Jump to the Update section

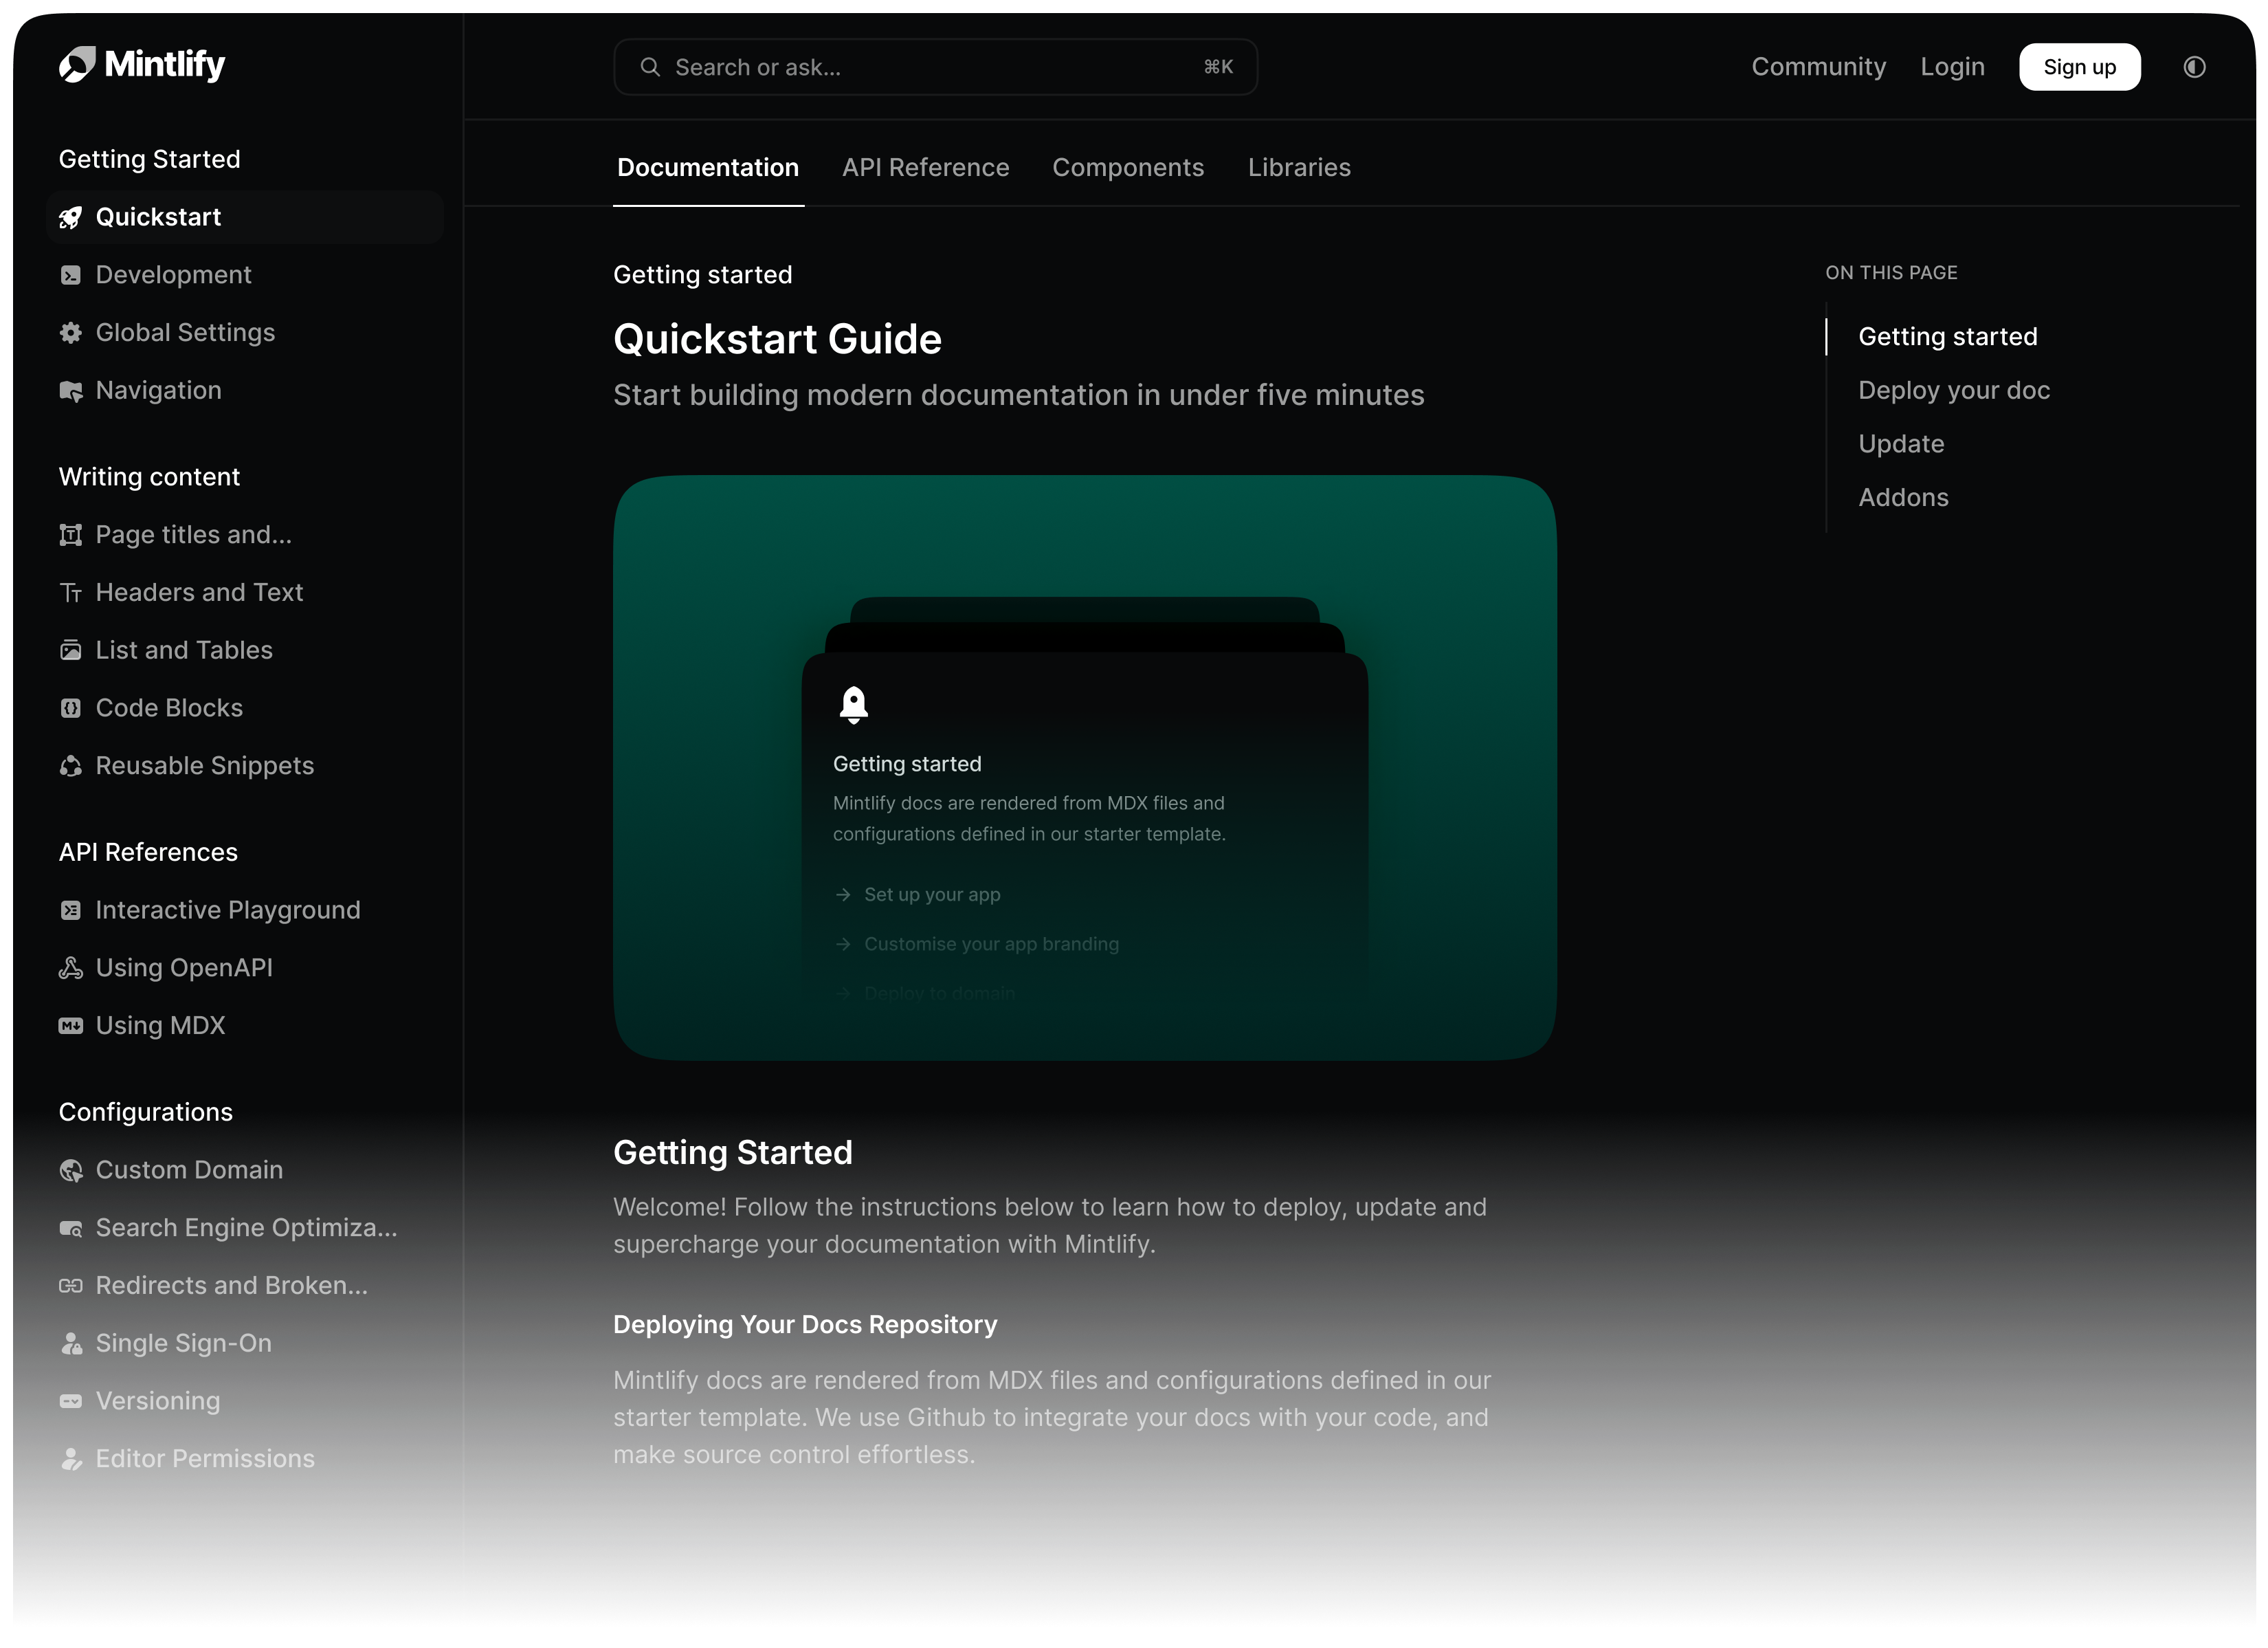point(1901,444)
